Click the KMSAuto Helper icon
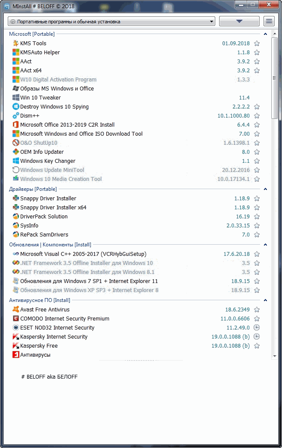This screenshot has width=282, height=448. [x=15, y=52]
